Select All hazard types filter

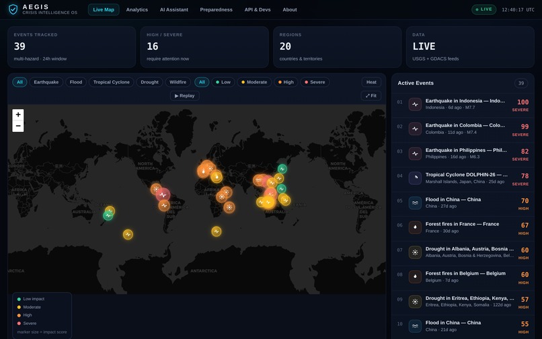(x=20, y=82)
